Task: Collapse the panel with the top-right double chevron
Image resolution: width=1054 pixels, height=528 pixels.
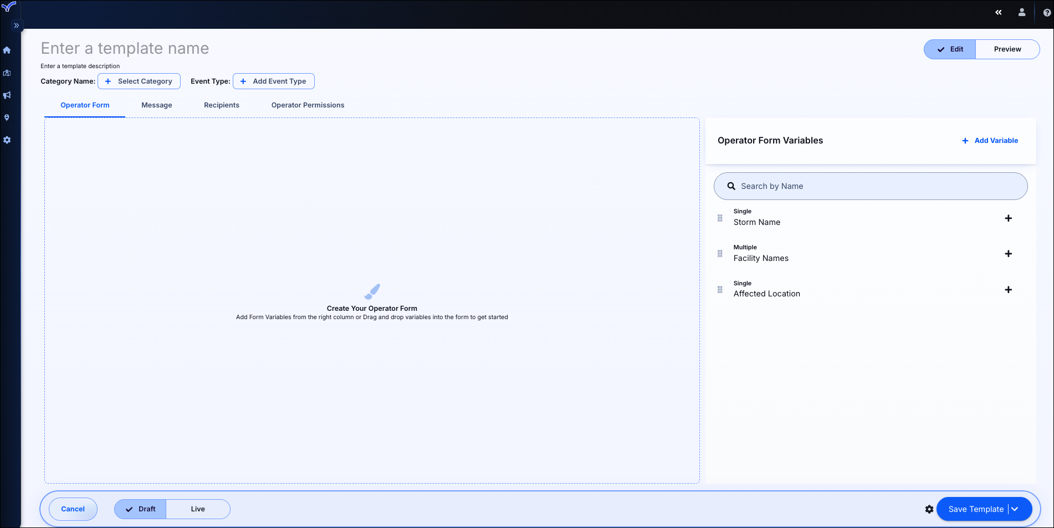Action: point(998,12)
